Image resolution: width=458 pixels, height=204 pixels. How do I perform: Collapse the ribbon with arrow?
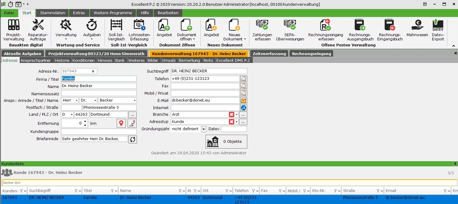pos(453,46)
